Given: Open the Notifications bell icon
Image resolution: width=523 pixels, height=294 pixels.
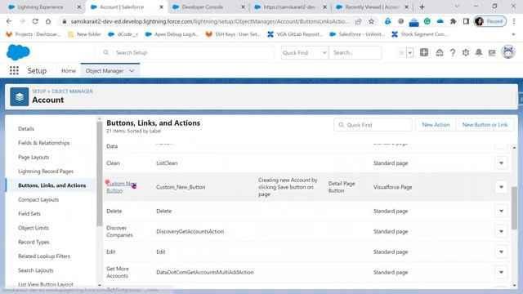Looking at the screenshot, I should (x=479, y=52).
